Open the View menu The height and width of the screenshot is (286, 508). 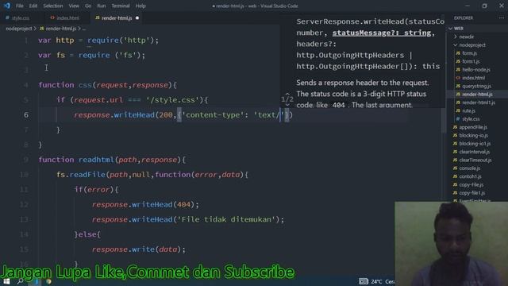(74, 6)
